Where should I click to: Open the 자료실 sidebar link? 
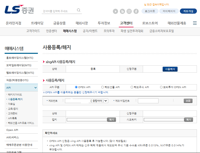[12, 104]
